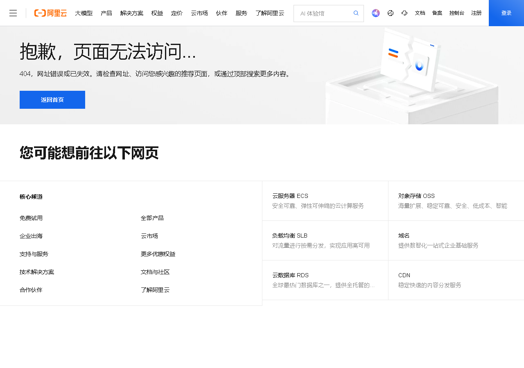Image resolution: width=524 pixels, height=368 pixels.
Task: Click the 返回首页 button
Action: (52, 100)
